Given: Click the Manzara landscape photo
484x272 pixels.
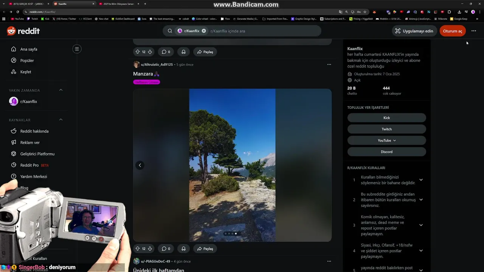Looking at the screenshot, I should click(232, 165).
